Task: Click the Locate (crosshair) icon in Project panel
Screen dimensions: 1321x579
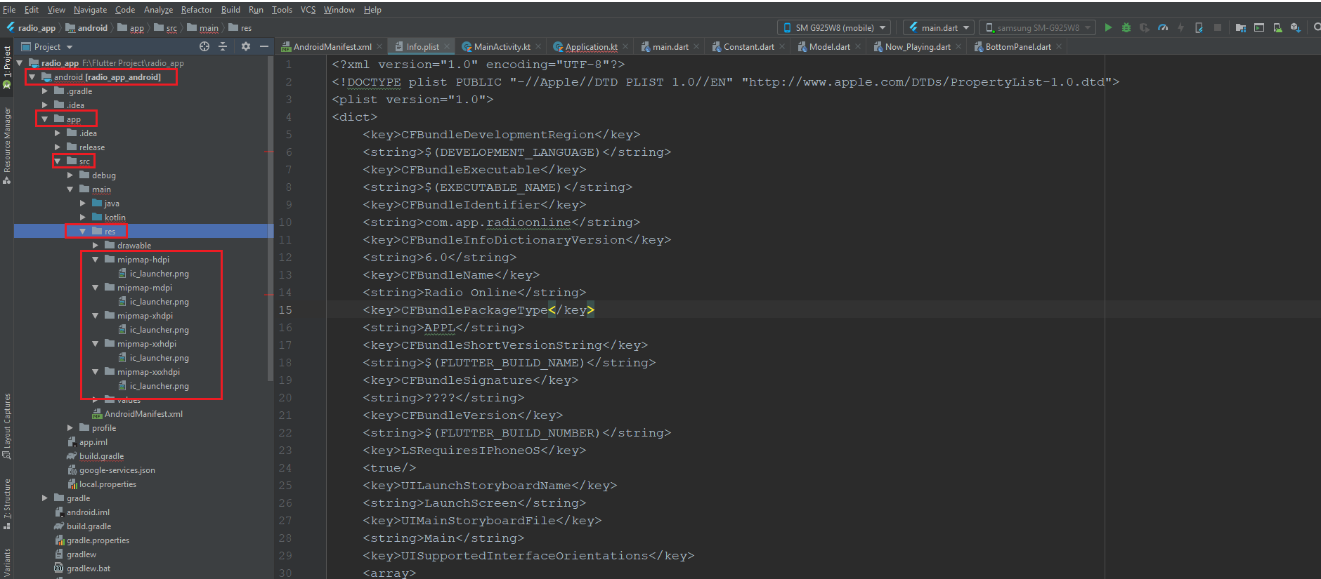Action: coord(204,46)
